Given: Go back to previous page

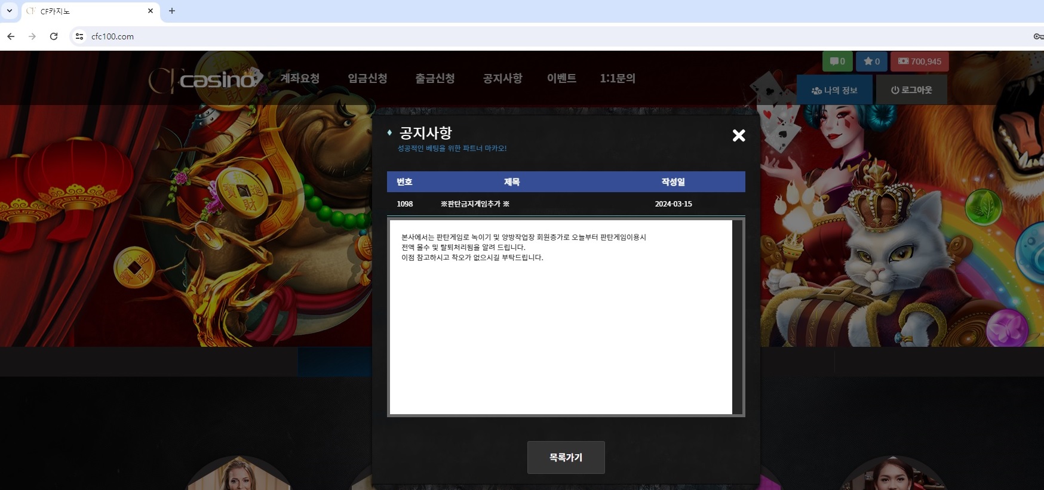Looking at the screenshot, I should tap(11, 36).
